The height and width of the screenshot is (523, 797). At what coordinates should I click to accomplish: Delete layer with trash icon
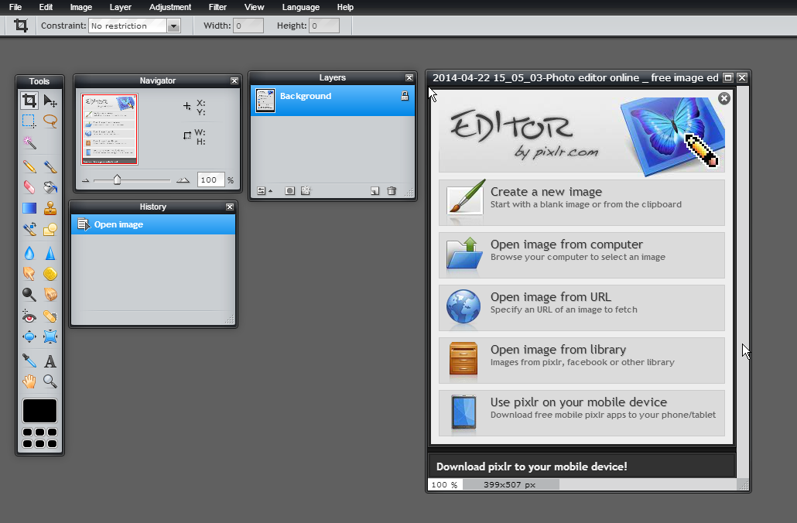392,190
